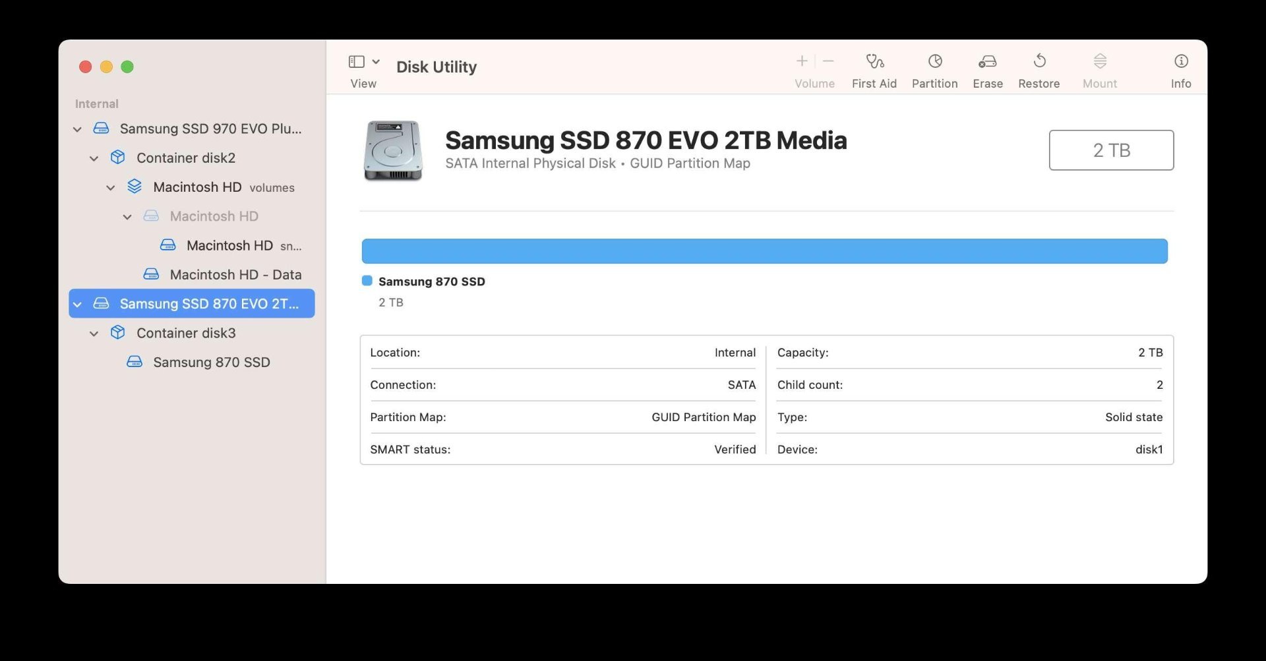Select the Erase disk icon

(x=988, y=61)
